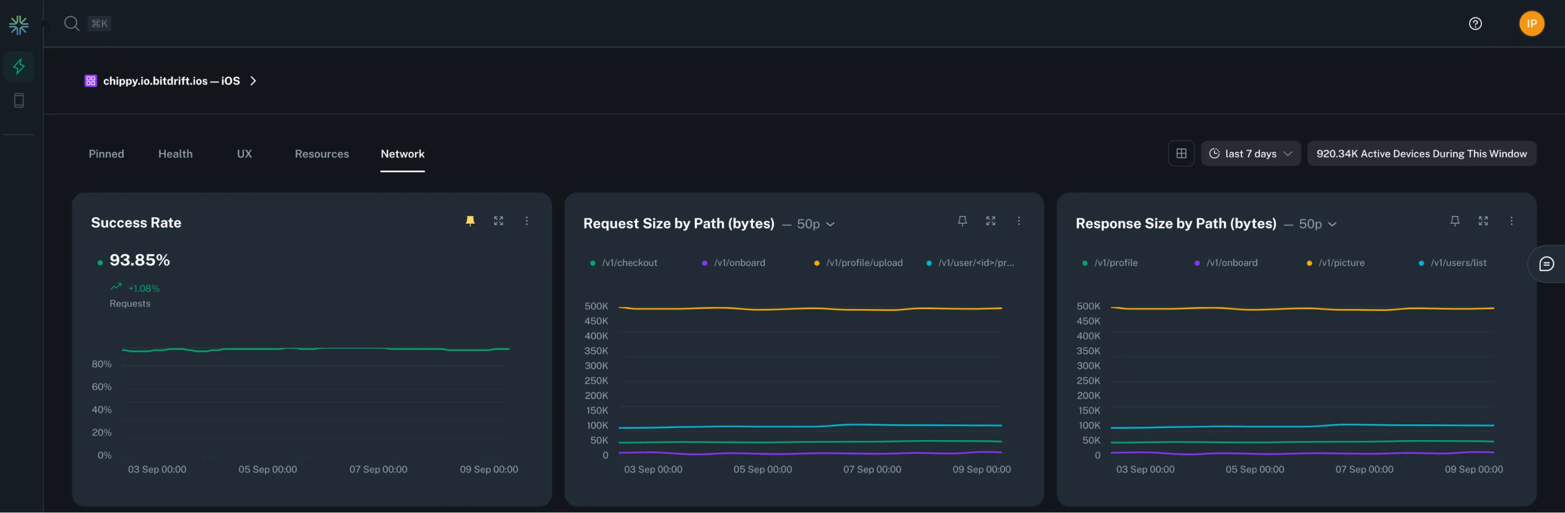Expand the chippy.io.bitdrift.ios breadcrumb chevron
1565x513 pixels.
(254, 81)
